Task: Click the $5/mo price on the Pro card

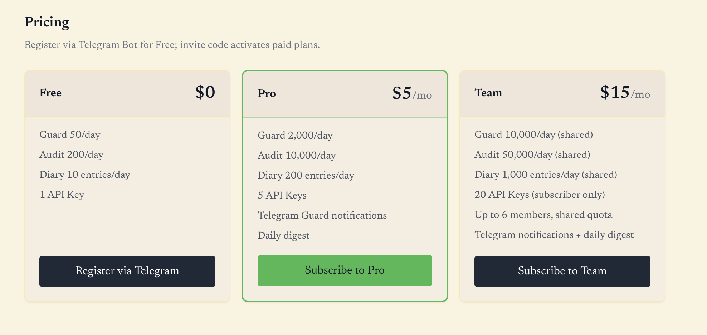Action: tap(412, 93)
